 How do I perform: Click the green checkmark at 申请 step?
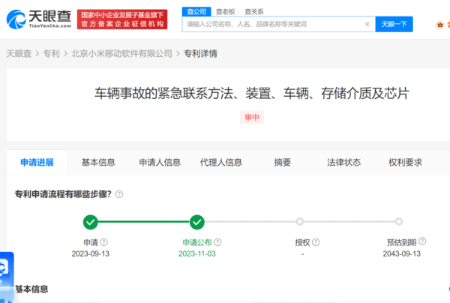click(x=91, y=221)
